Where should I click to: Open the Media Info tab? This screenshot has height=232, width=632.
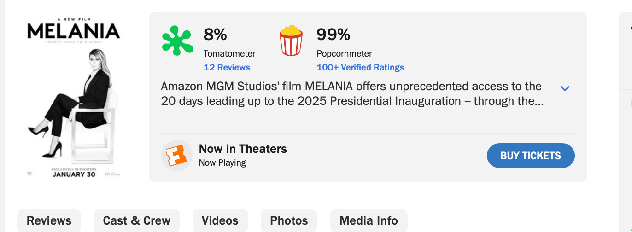pyautogui.click(x=369, y=220)
